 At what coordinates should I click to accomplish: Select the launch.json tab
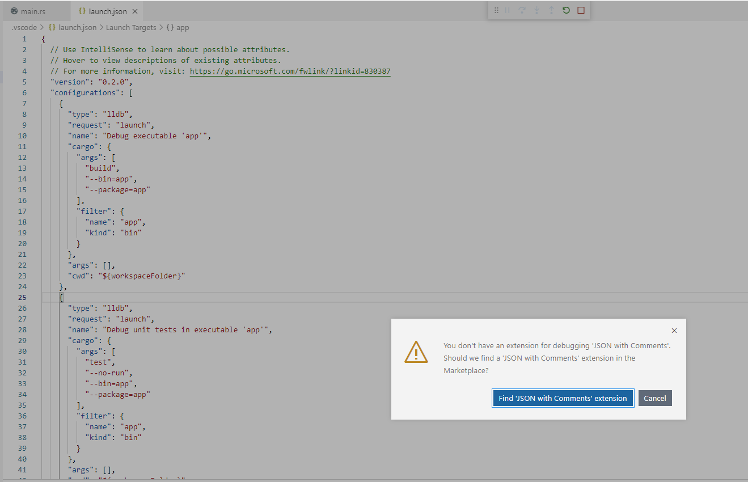click(x=108, y=10)
